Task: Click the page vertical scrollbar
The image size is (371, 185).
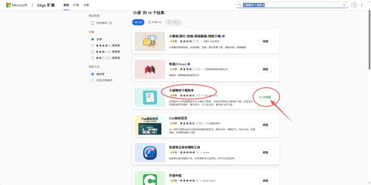Action: click(369, 40)
